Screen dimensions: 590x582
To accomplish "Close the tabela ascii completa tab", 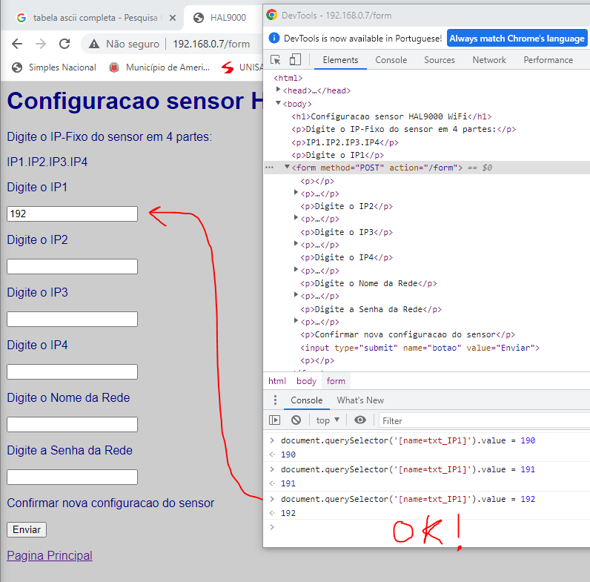I will click(x=173, y=18).
